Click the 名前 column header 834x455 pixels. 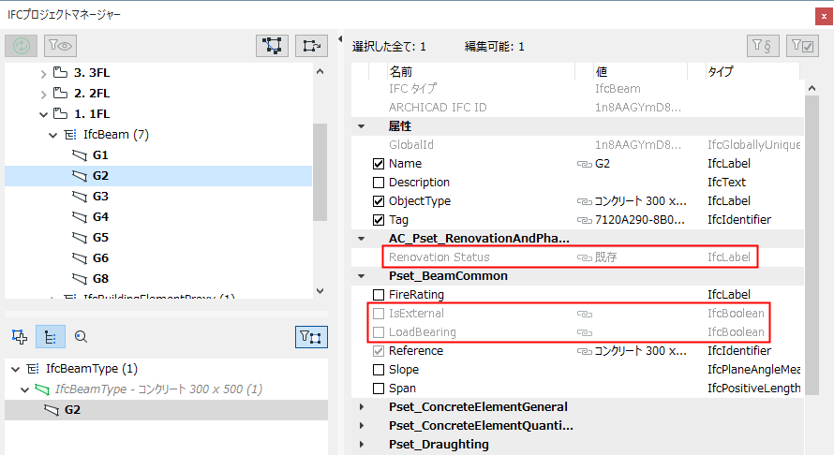coord(400,71)
